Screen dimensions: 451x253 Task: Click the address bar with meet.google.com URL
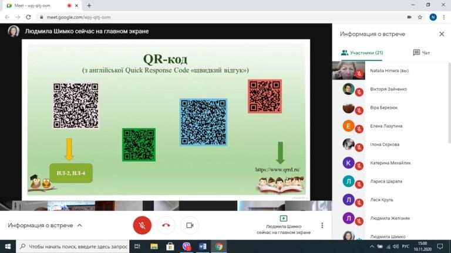point(221,17)
